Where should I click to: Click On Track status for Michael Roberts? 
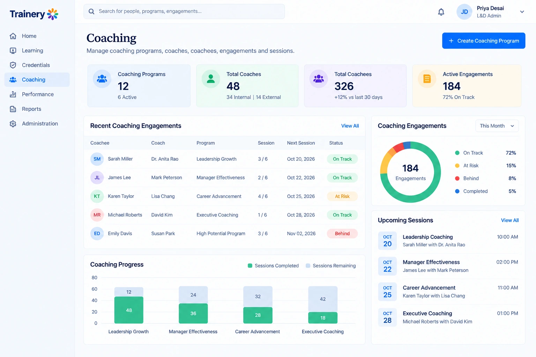click(342, 215)
